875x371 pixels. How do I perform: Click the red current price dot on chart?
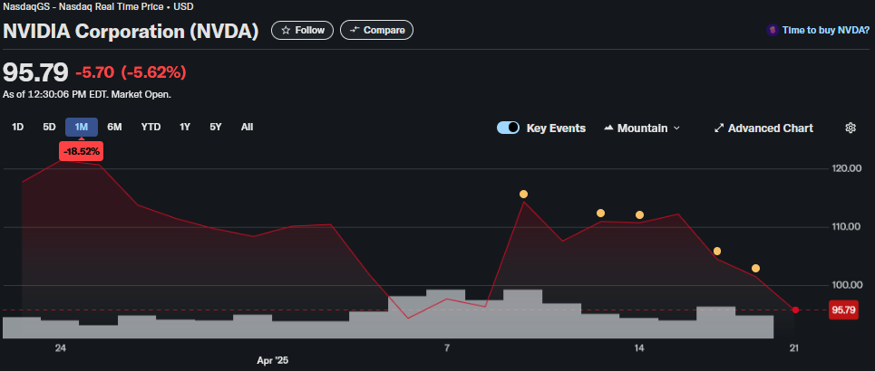795,309
